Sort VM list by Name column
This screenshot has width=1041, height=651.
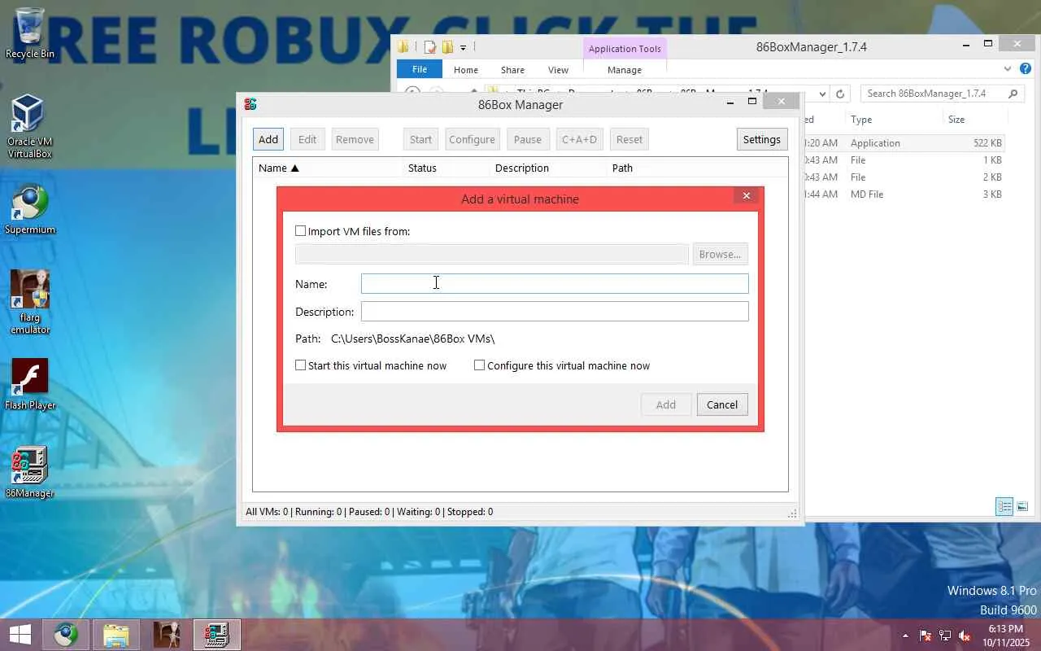point(328,168)
